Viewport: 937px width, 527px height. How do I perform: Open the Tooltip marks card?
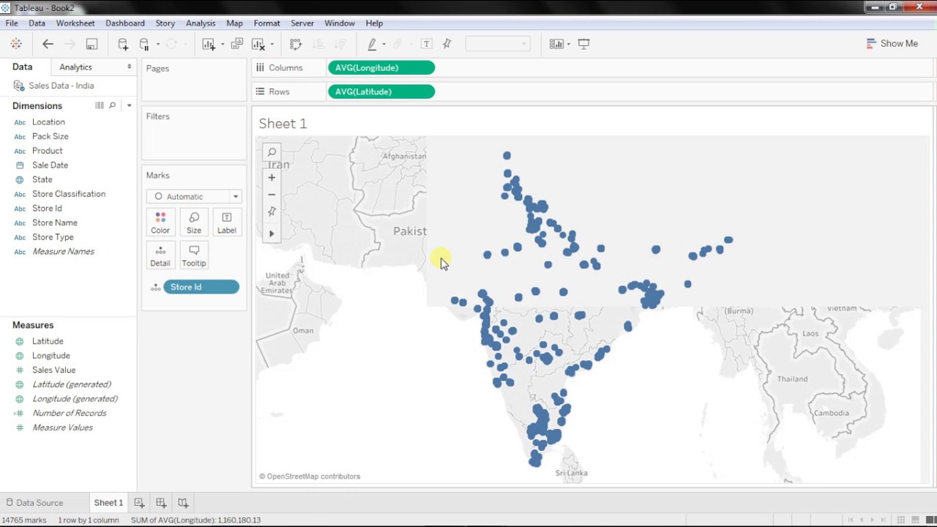coord(194,255)
